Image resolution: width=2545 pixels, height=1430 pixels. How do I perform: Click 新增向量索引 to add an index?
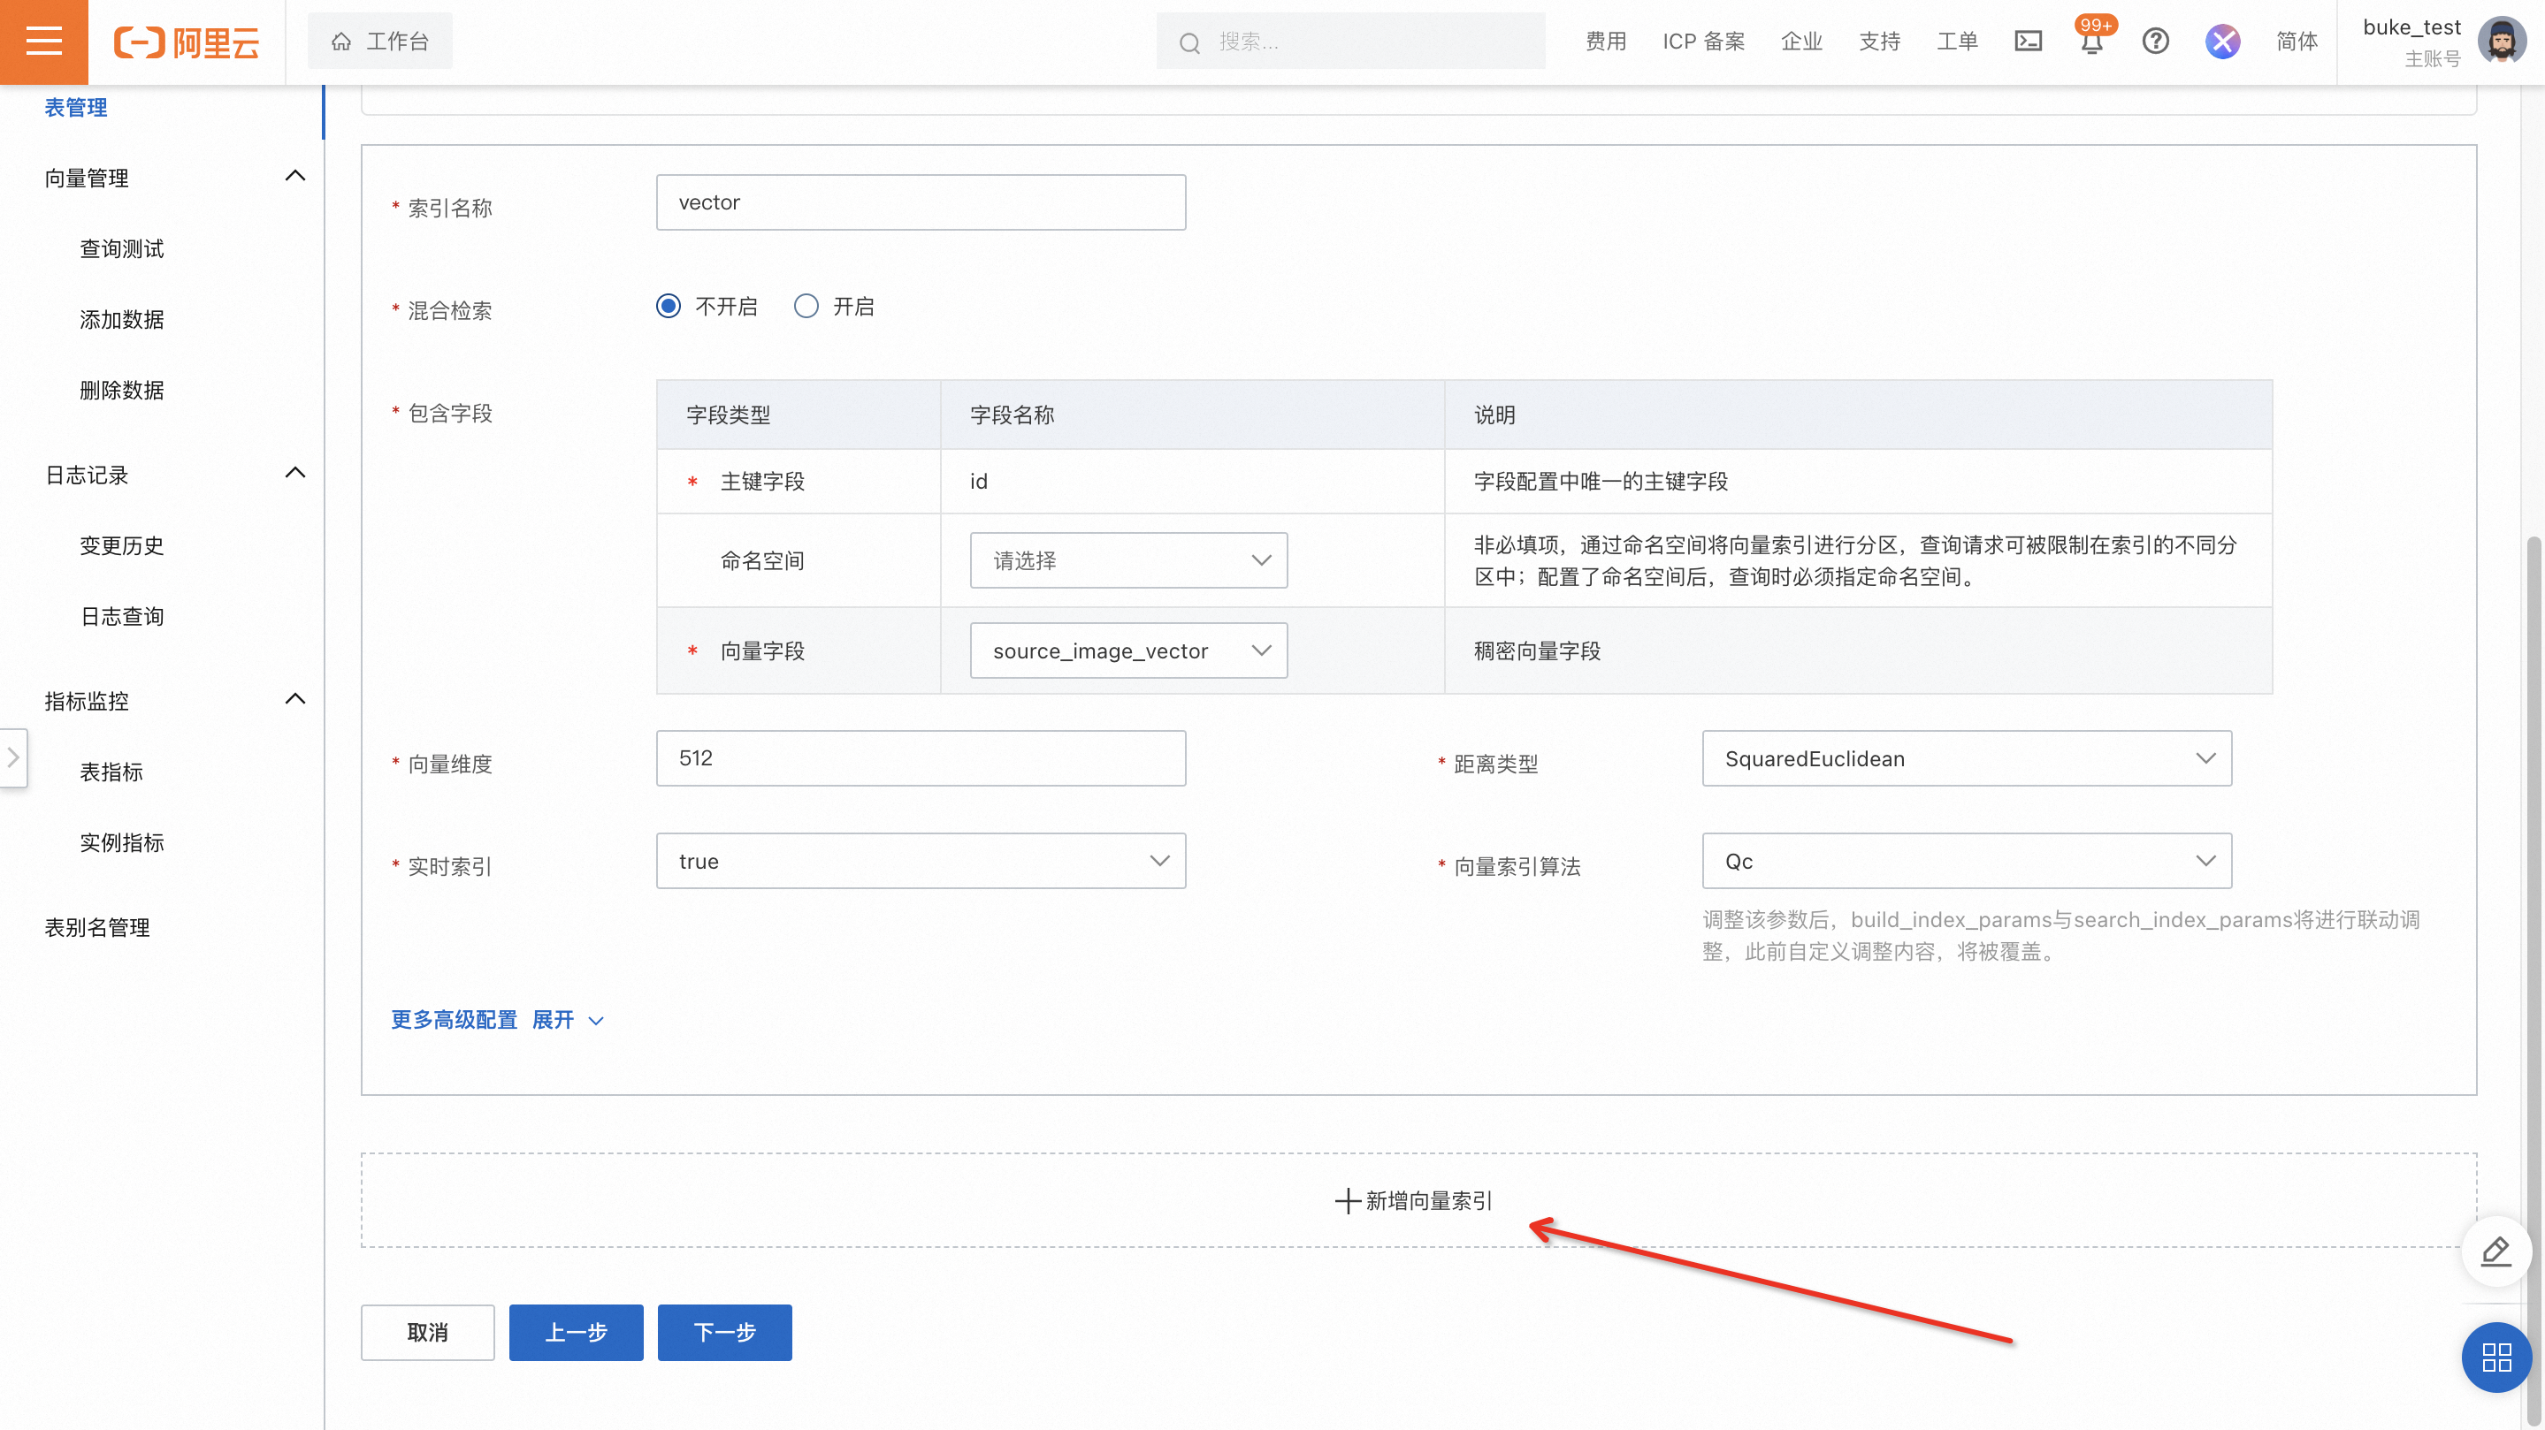[1416, 1200]
